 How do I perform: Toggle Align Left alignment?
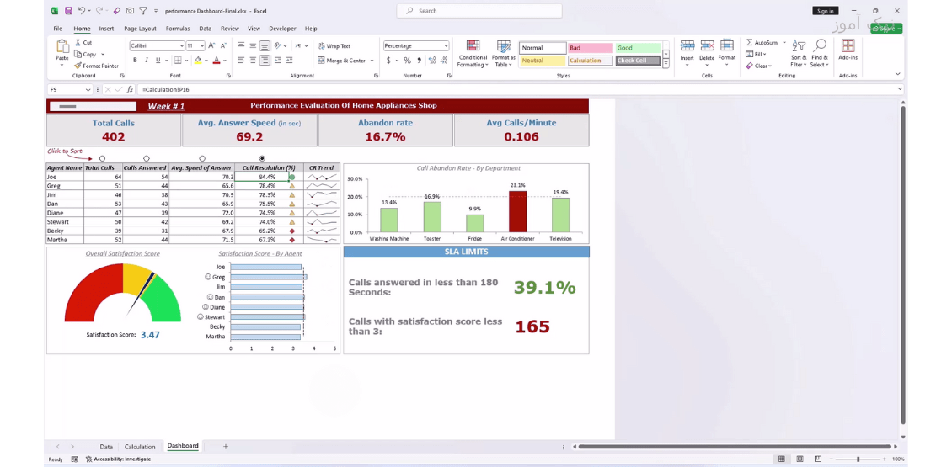(241, 60)
